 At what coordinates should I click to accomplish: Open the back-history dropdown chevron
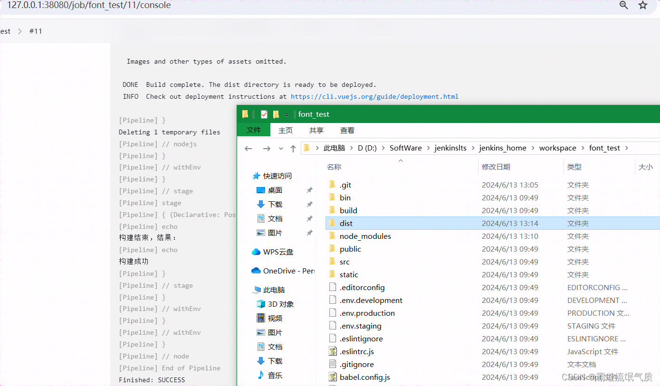pyautogui.click(x=280, y=148)
